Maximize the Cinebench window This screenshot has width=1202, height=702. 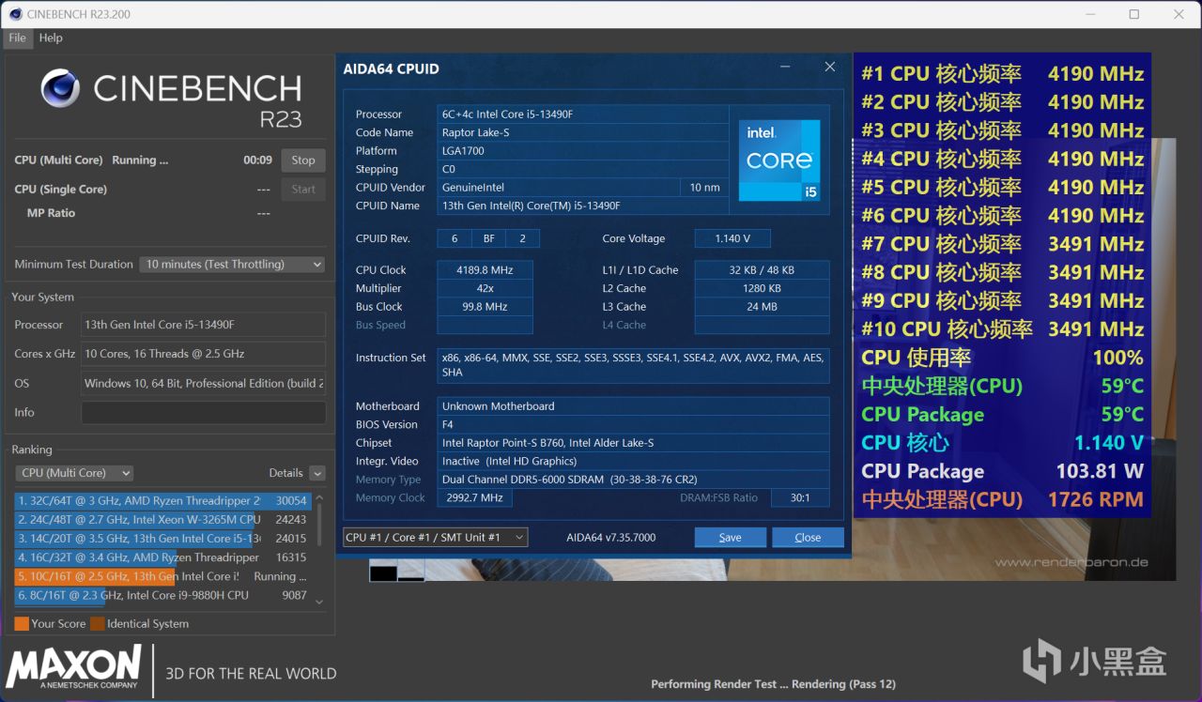1134,14
